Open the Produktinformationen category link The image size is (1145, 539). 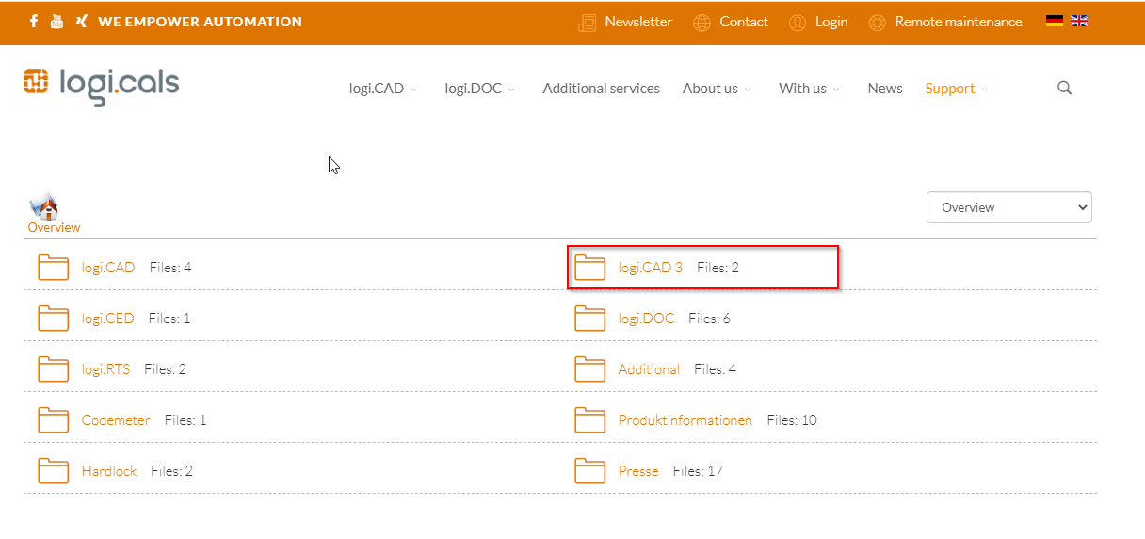coord(685,420)
